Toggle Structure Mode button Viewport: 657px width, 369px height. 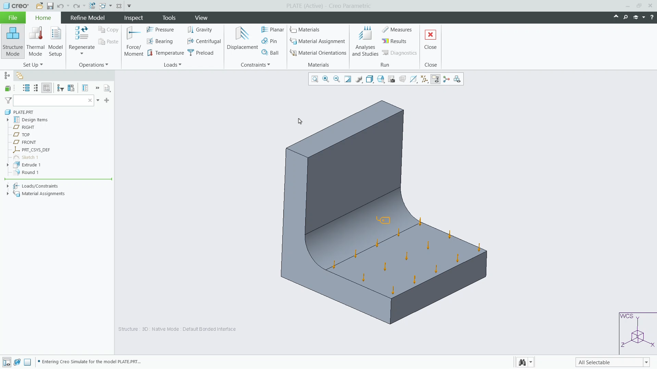point(13,41)
